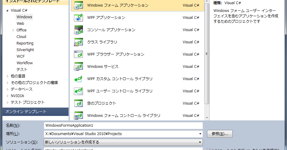Expand the Office tree node
The height and width of the screenshot is (150, 287).
[x=13, y=30]
